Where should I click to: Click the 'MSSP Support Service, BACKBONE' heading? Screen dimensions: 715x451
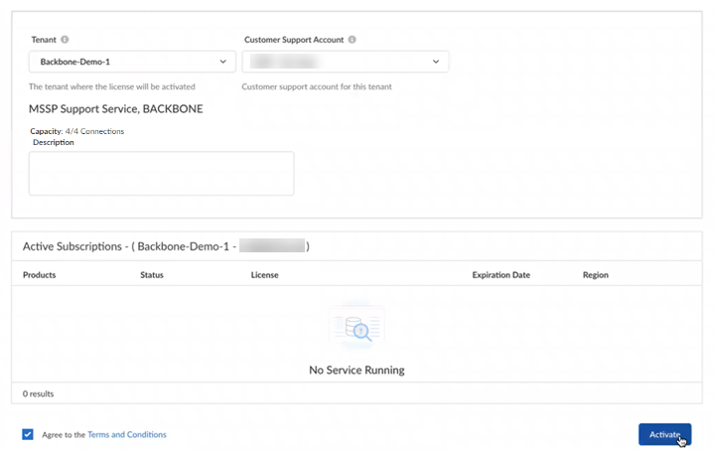point(116,109)
